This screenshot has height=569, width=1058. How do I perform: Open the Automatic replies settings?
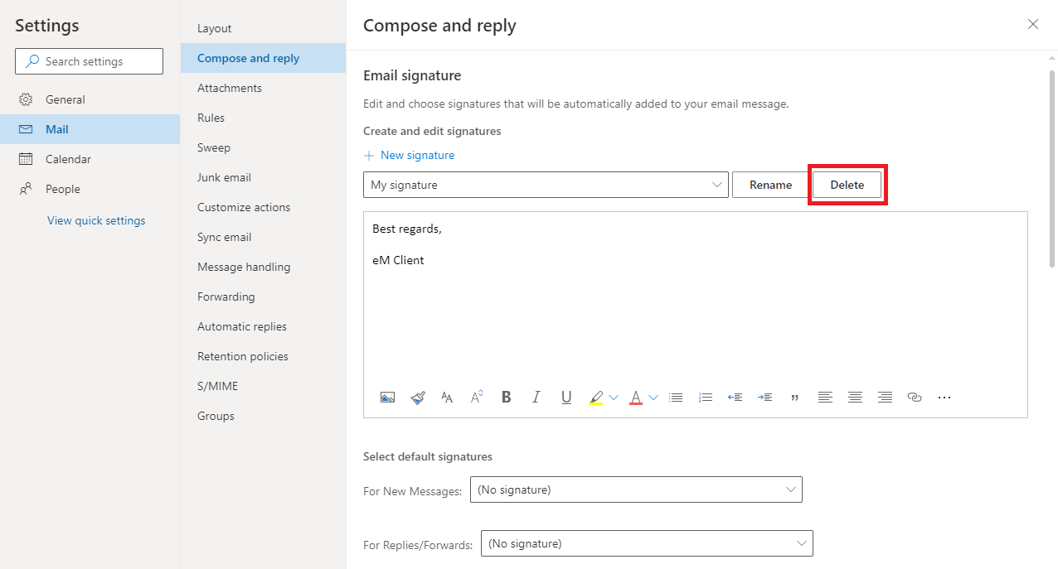[242, 326]
